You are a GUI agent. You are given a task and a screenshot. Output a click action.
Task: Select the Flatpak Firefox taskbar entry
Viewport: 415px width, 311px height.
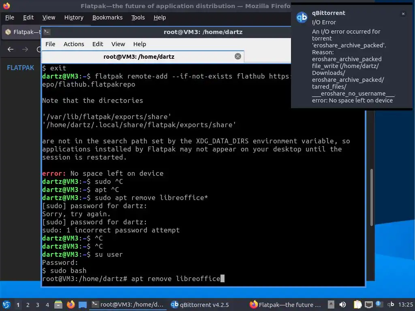coord(285,305)
